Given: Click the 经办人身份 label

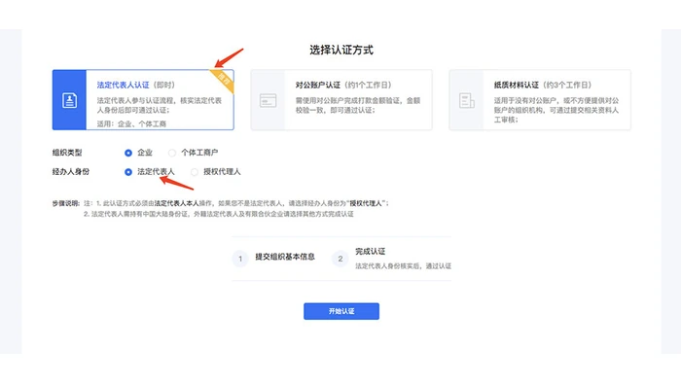Looking at the screenshot, I should pos(71,172).
